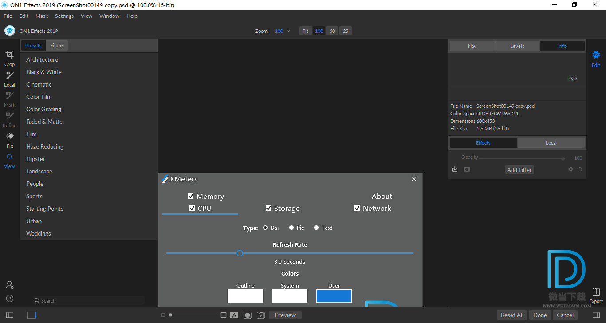Click the Cancel button
The image size is (606, 323).
pos(565,315)
